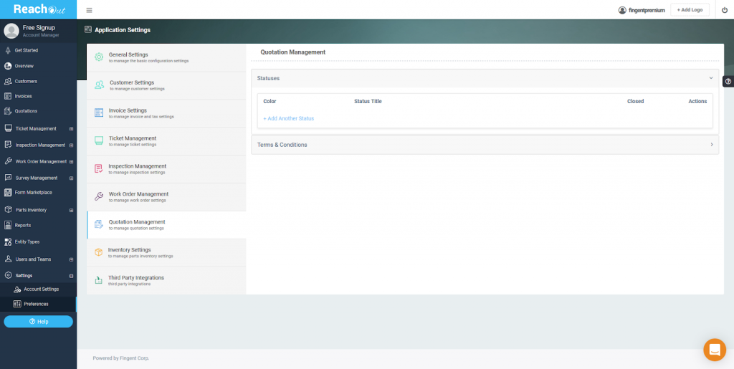Collapse the Statuses panel chevron
Image resolution: width=734 pixels, height=369 pixels.
pos(711,78)
